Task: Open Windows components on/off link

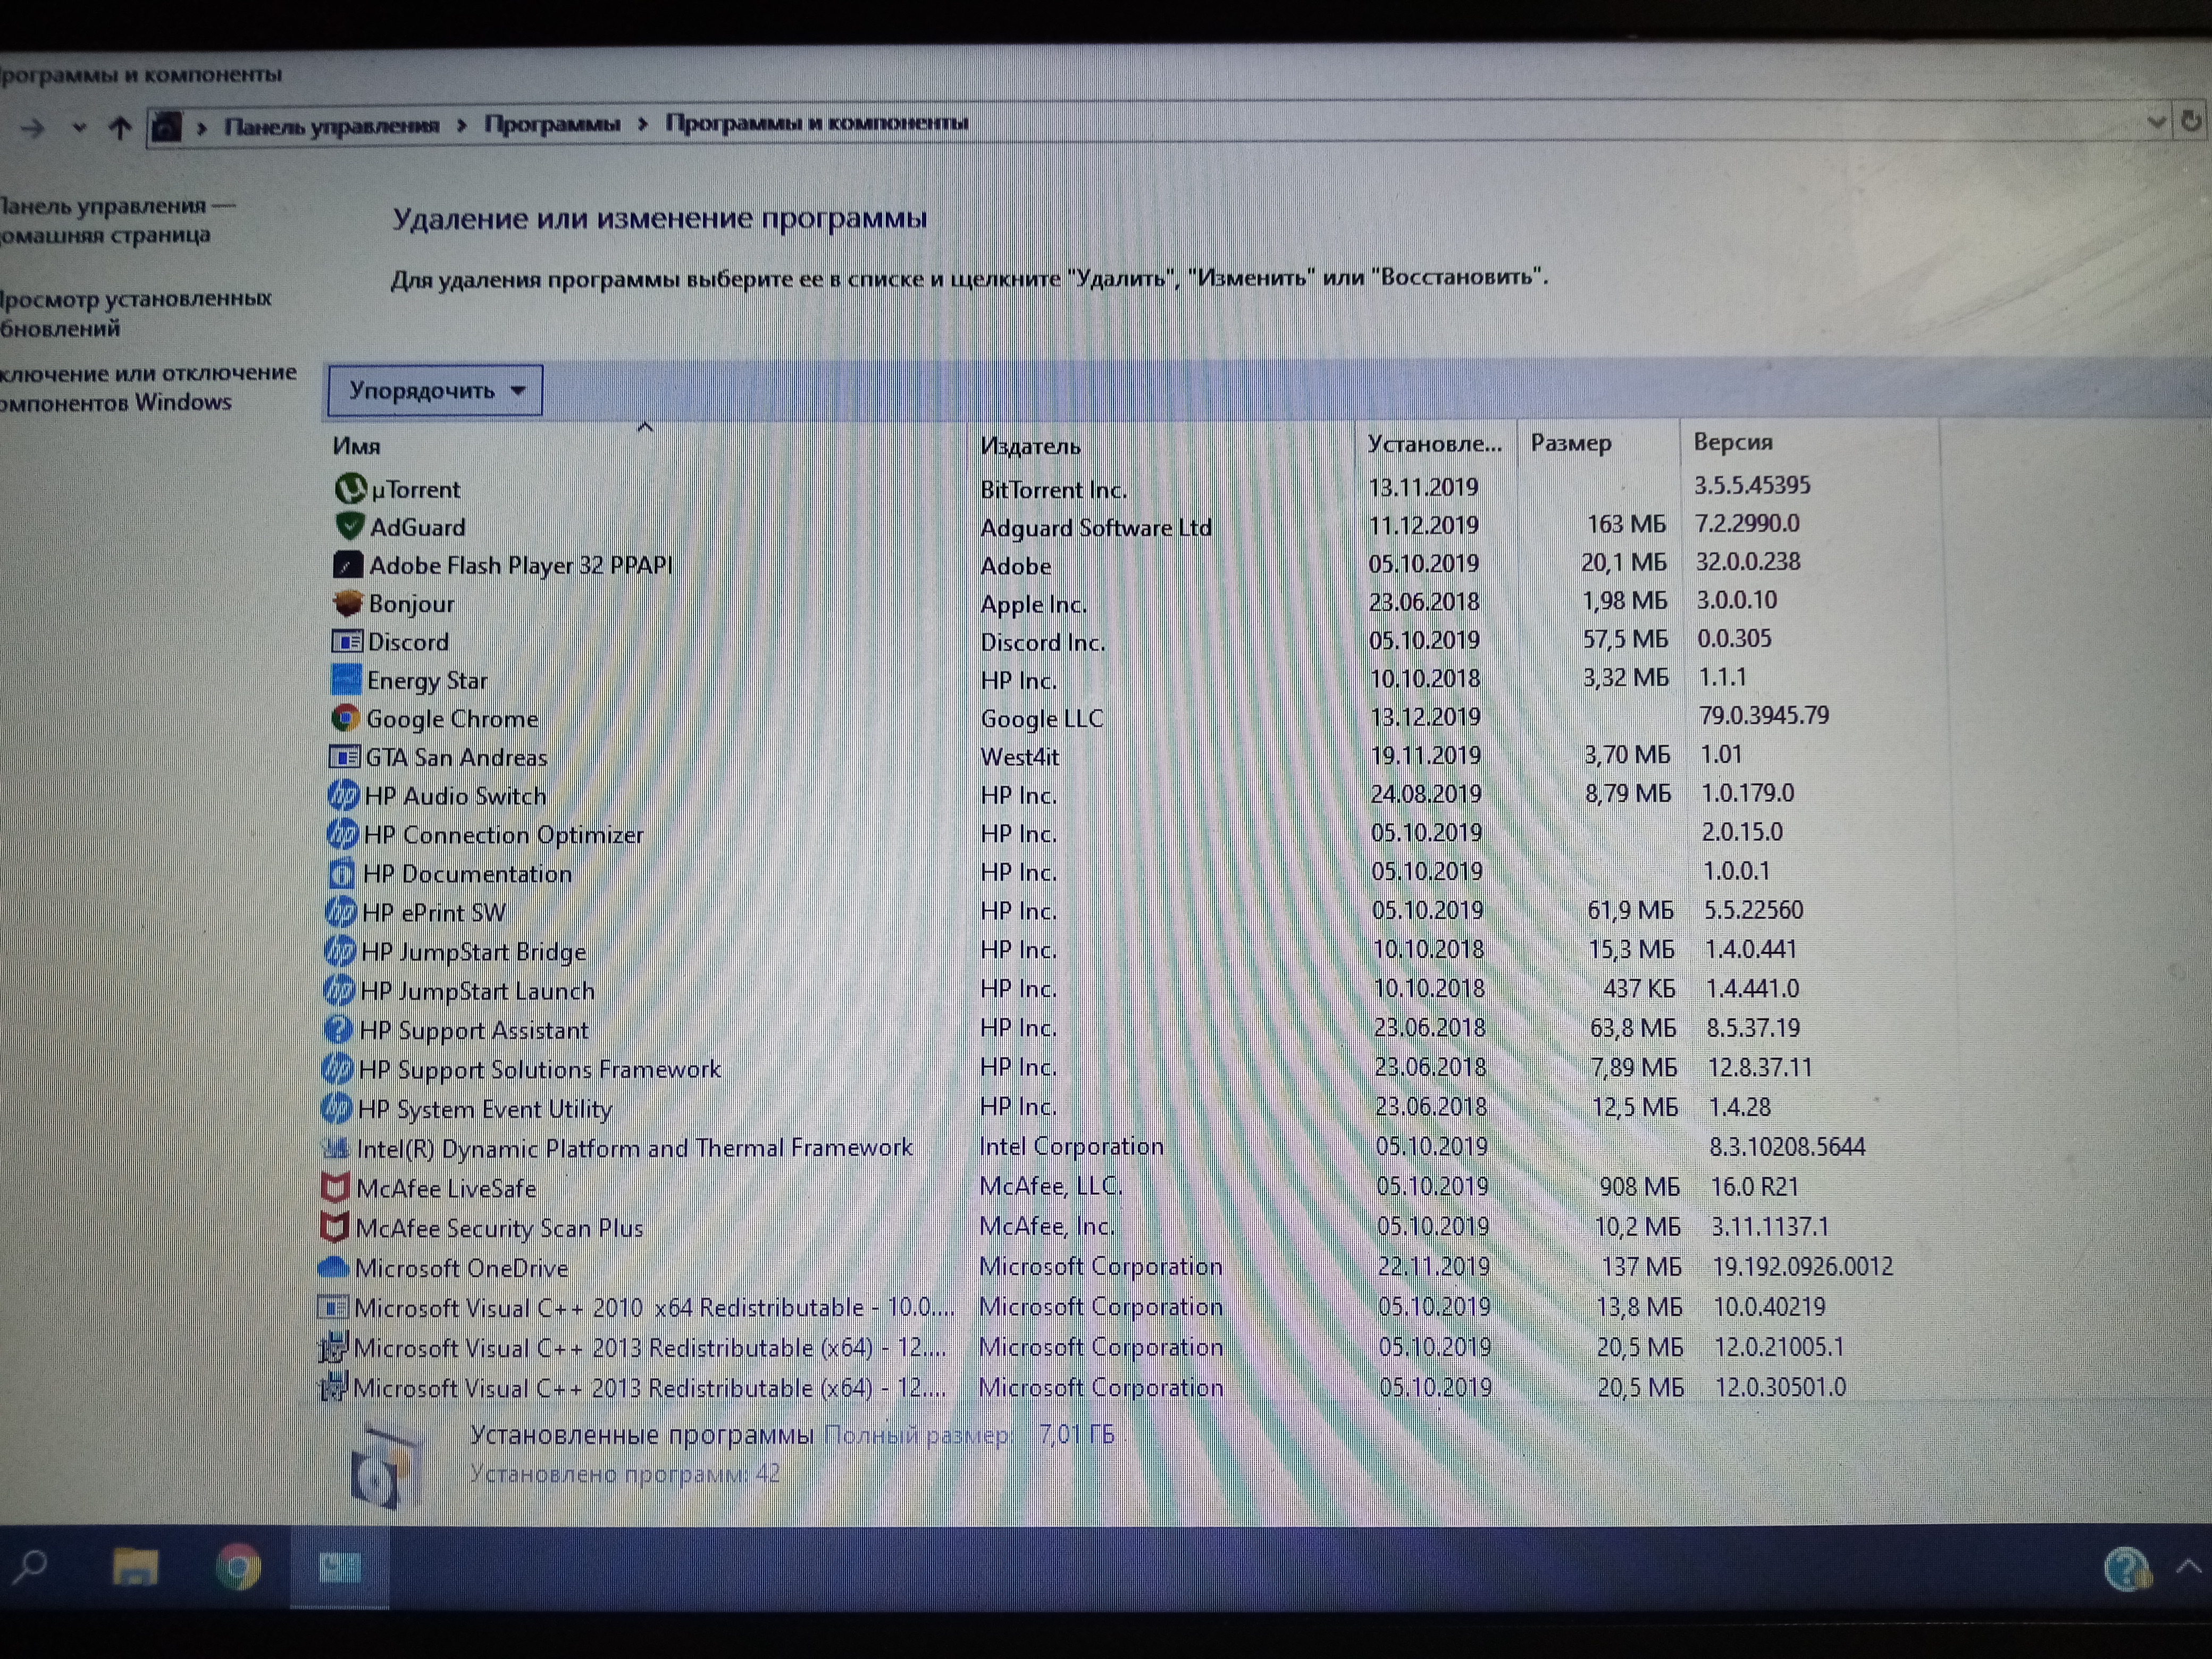Action: point(148,387)
